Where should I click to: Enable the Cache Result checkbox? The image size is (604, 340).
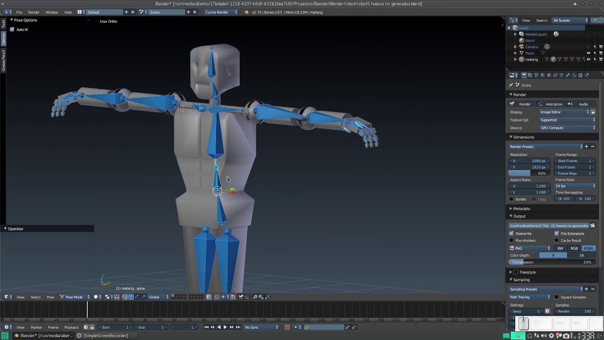tap(557, 240)
